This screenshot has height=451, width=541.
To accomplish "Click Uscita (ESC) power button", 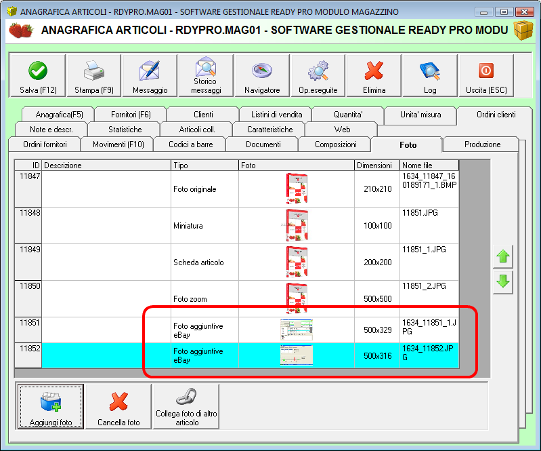I will tap(486, 75).
